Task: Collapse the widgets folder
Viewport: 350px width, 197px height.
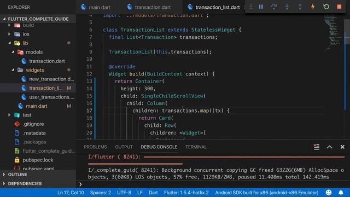Action: (x=13, y=70)
